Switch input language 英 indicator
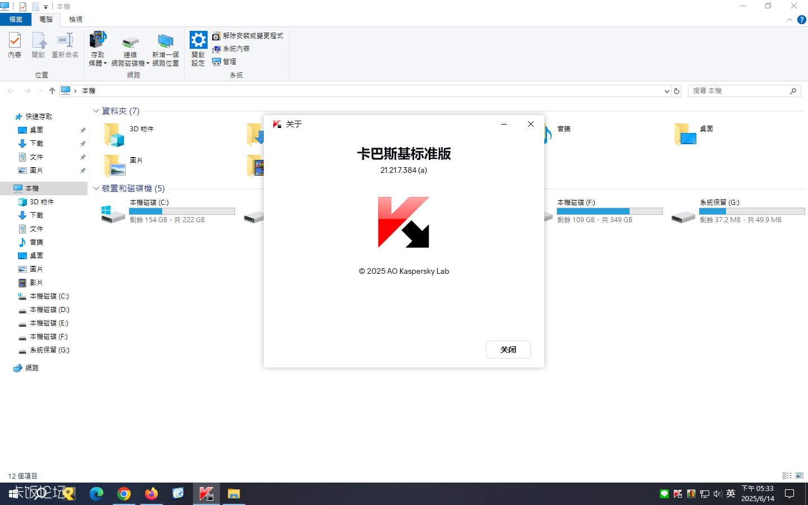The image size is (808, 505). 731,494
